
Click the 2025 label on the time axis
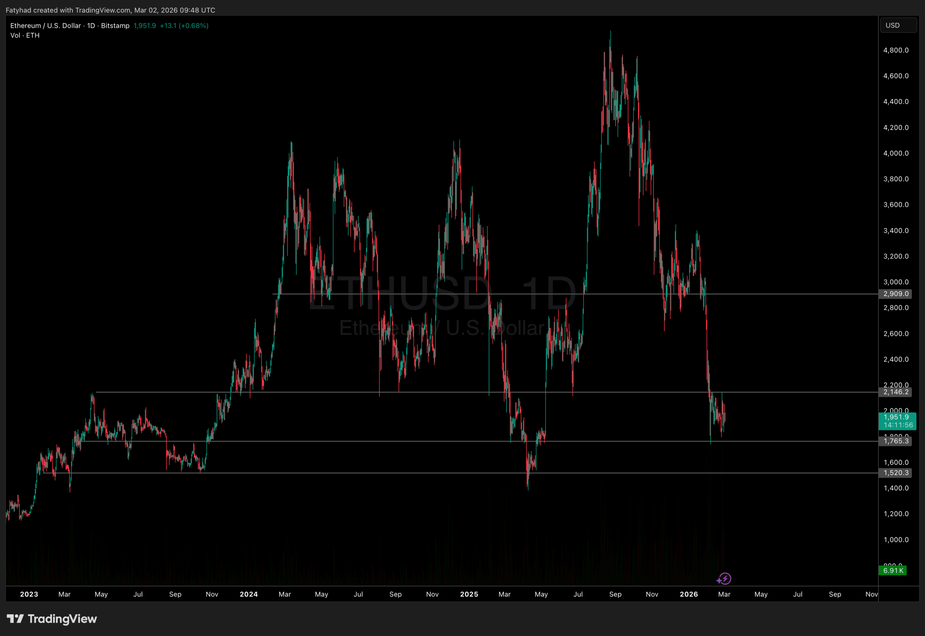469,594
